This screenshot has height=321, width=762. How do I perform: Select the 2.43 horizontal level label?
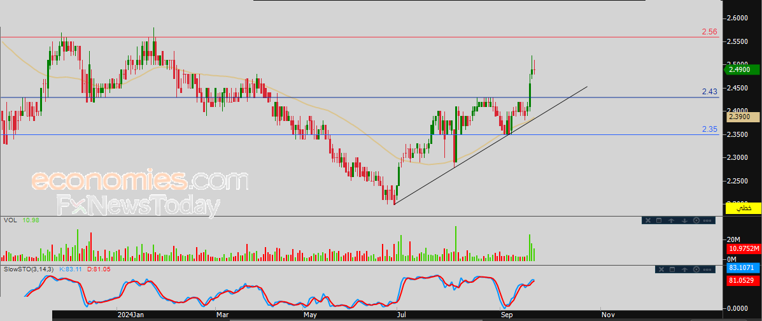[710, 92]
